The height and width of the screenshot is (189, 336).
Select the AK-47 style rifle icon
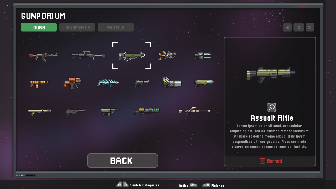click(43, 56)
